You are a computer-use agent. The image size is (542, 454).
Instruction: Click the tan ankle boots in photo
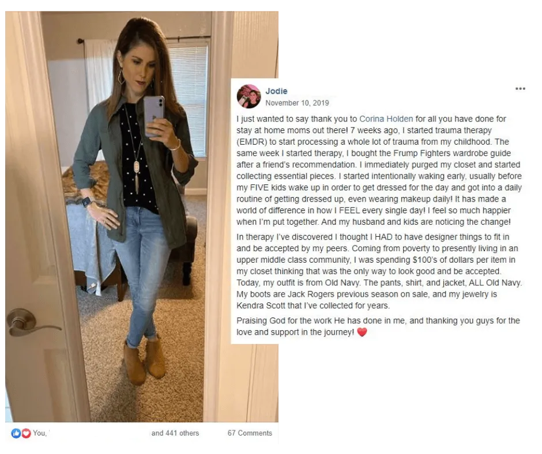(x=144, y=360)
